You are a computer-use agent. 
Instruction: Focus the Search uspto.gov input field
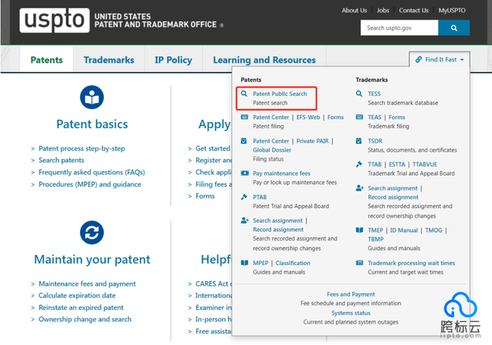399,28
